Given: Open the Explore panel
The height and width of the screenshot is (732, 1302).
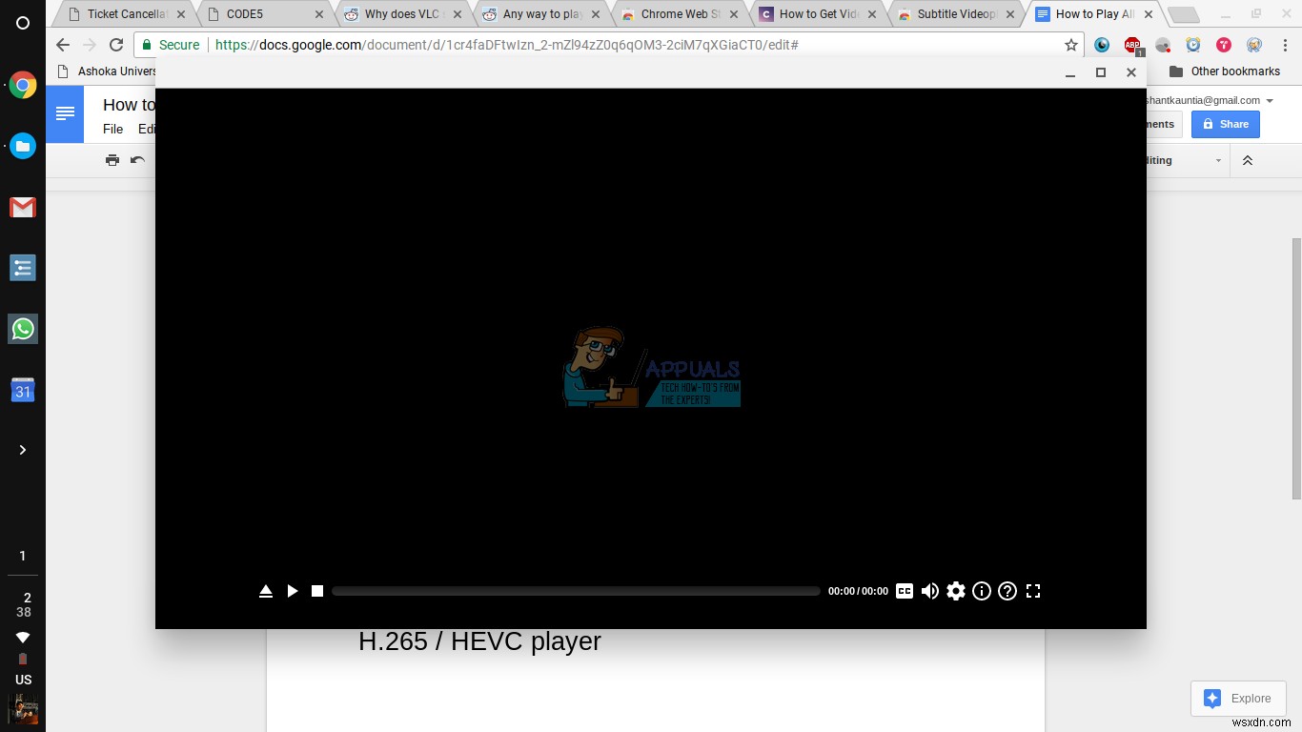Looking at the screenshot, I should (x=1237, y=698).
